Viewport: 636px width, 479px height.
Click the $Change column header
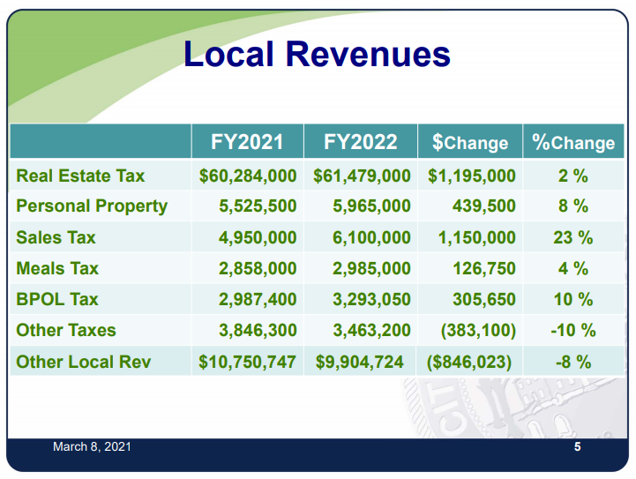pyautogui.click(x=470, y=142)
